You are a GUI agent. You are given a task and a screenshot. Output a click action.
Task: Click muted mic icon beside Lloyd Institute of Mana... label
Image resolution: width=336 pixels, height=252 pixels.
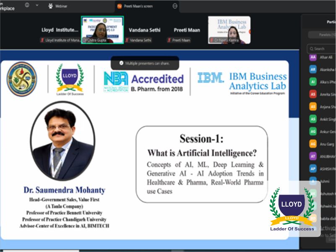tap(42, 40)
